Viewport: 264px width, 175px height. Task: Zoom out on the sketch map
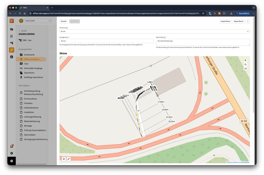[x=245, y=64]
